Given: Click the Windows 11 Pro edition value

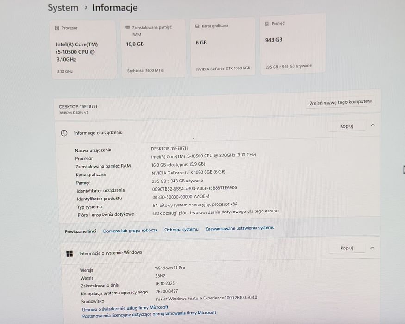Looking at the screenshot, I should 170,268.
